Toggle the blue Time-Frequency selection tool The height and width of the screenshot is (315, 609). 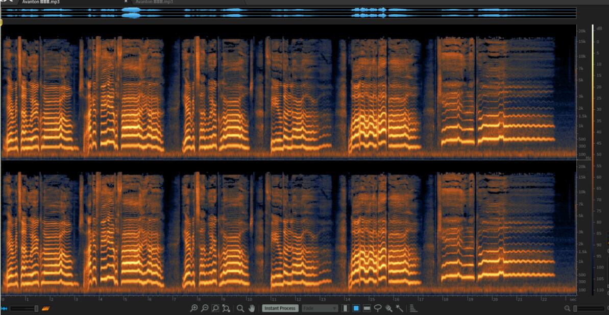[356, 308]
